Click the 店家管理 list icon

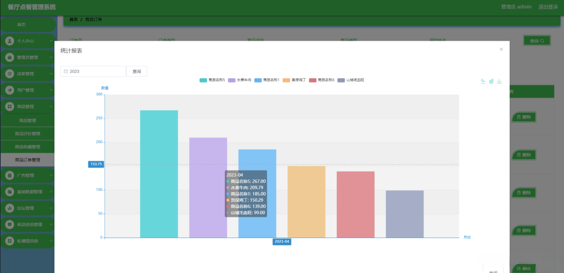(10, 73)
